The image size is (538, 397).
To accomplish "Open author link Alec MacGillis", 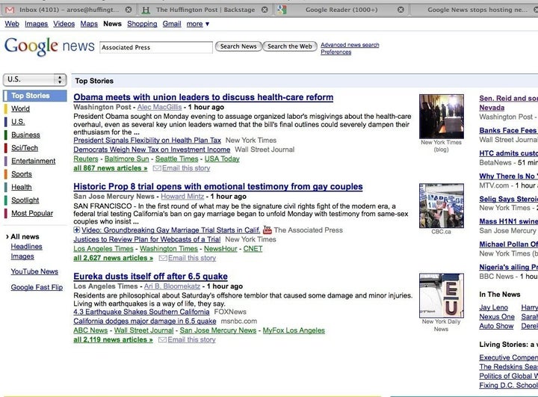I will point(160,107).
